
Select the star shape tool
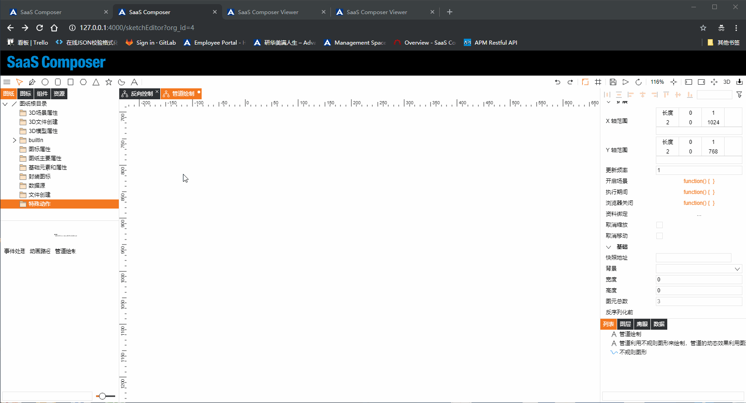109,82
